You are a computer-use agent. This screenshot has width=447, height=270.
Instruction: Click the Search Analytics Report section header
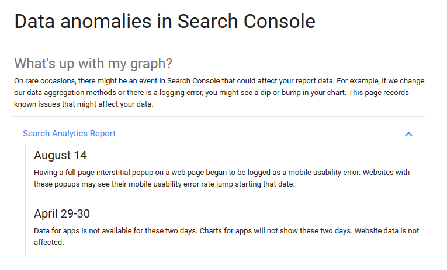69,134
